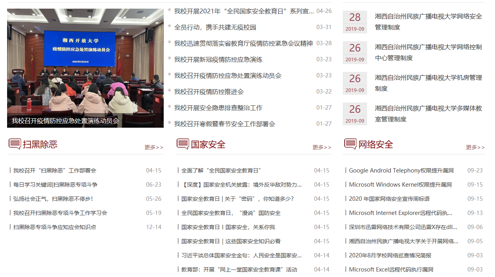Open news 我校开展安全隐患排查整治工作
This screenshot has height=277, width=495.
click(218, 108)
